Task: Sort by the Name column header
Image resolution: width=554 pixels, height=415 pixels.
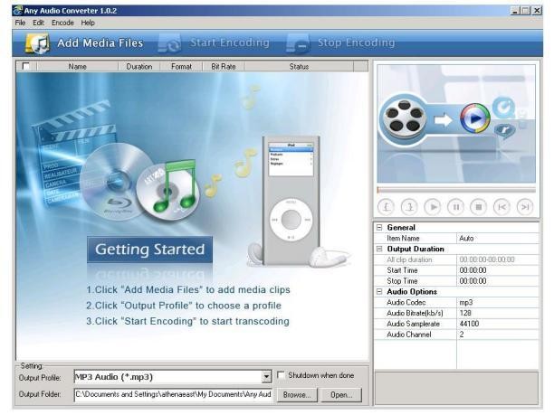Action: pos(77,66)
